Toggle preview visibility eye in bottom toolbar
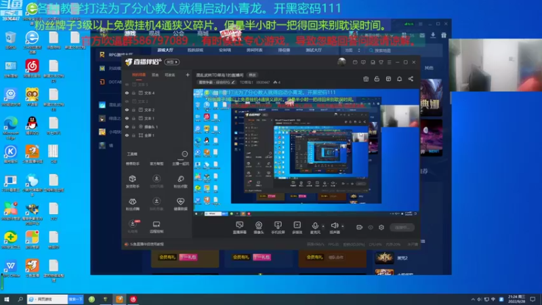Screen dimensions: 542x305 click(x=371, y=227)
